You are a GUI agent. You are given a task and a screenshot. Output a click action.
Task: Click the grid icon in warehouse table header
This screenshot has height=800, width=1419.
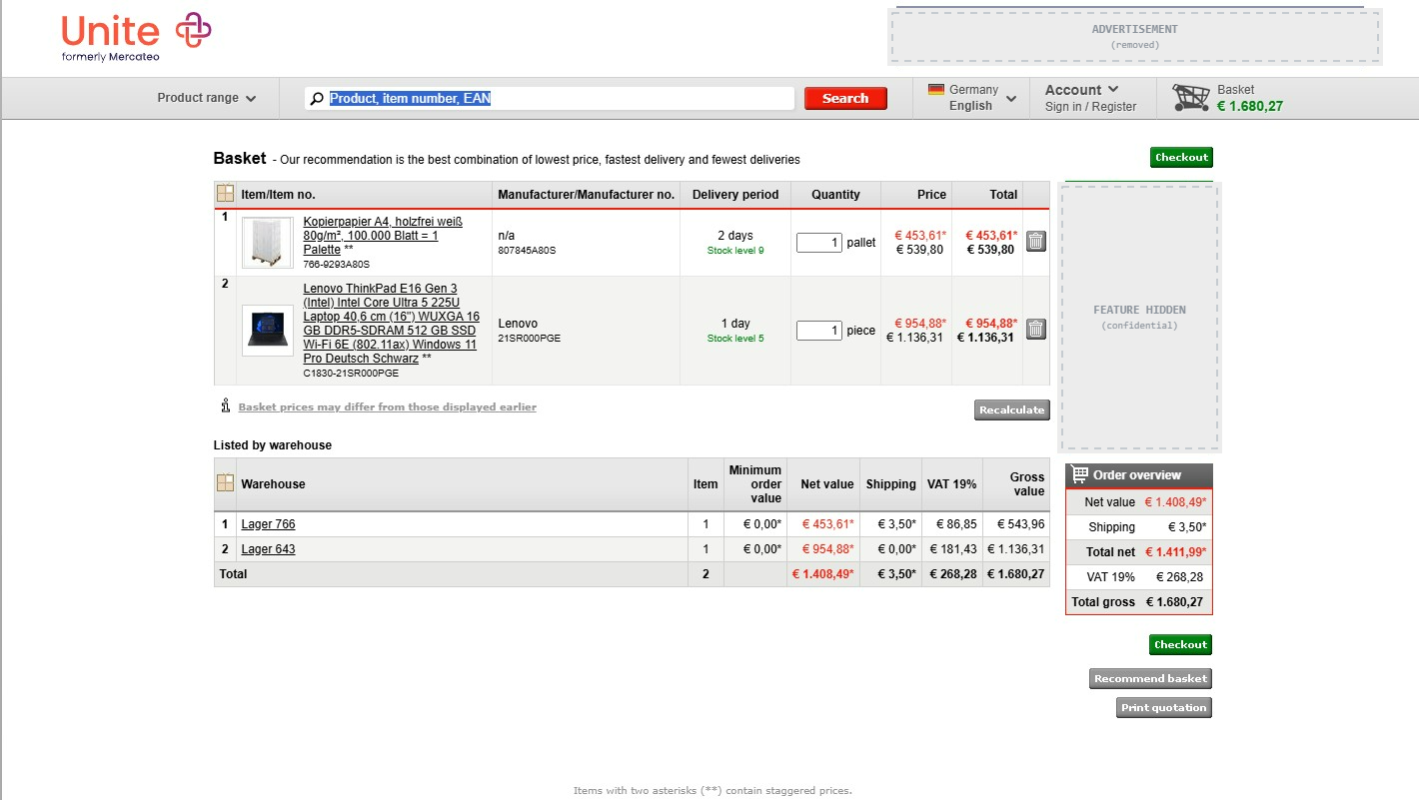[225, 483]
